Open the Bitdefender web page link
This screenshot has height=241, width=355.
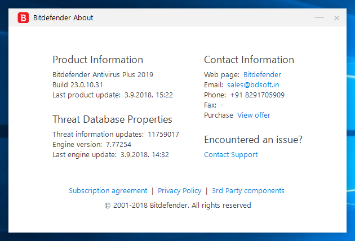(262, 74)
